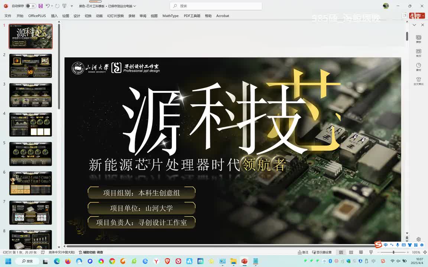Click the zoom-in plus button
The height and width of the screenshot is (267, 428).
[408, 252]
